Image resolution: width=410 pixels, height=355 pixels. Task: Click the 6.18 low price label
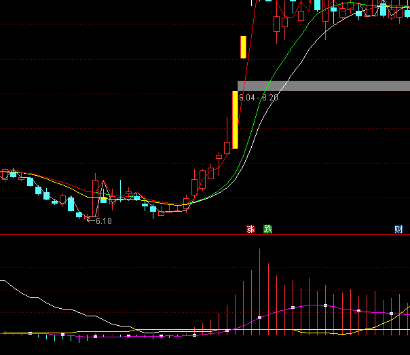pos(103,221)
